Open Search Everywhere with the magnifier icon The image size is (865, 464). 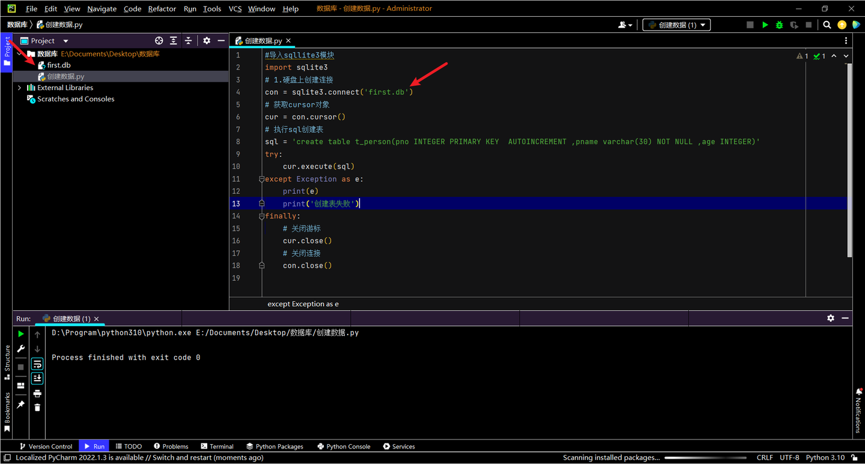point(827,25)
